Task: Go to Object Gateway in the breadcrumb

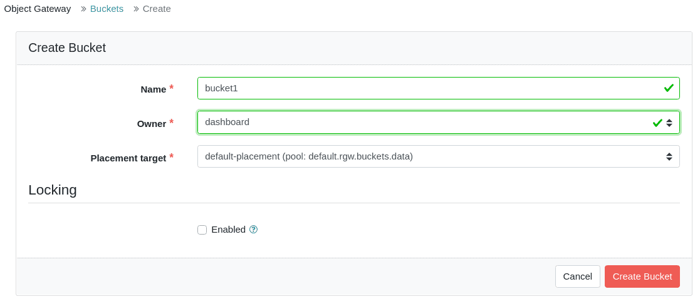Action: tap(38, 9)
